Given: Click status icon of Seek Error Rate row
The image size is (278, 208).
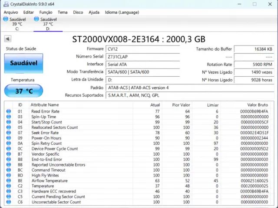Looking at the screenshot, I should coord(9,133).
